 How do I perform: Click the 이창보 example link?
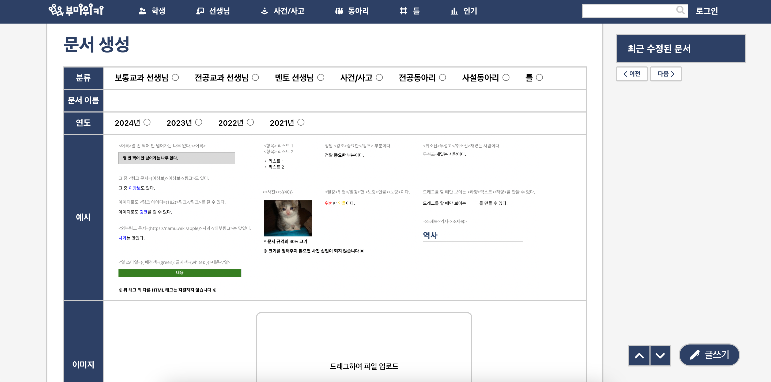click(x=134, y=188)
